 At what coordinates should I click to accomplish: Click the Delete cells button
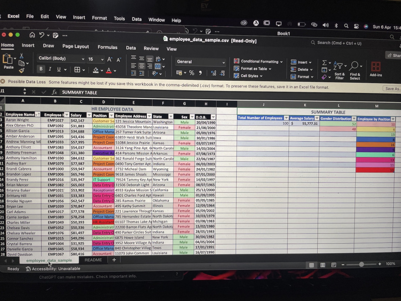(x=302, y=69)
